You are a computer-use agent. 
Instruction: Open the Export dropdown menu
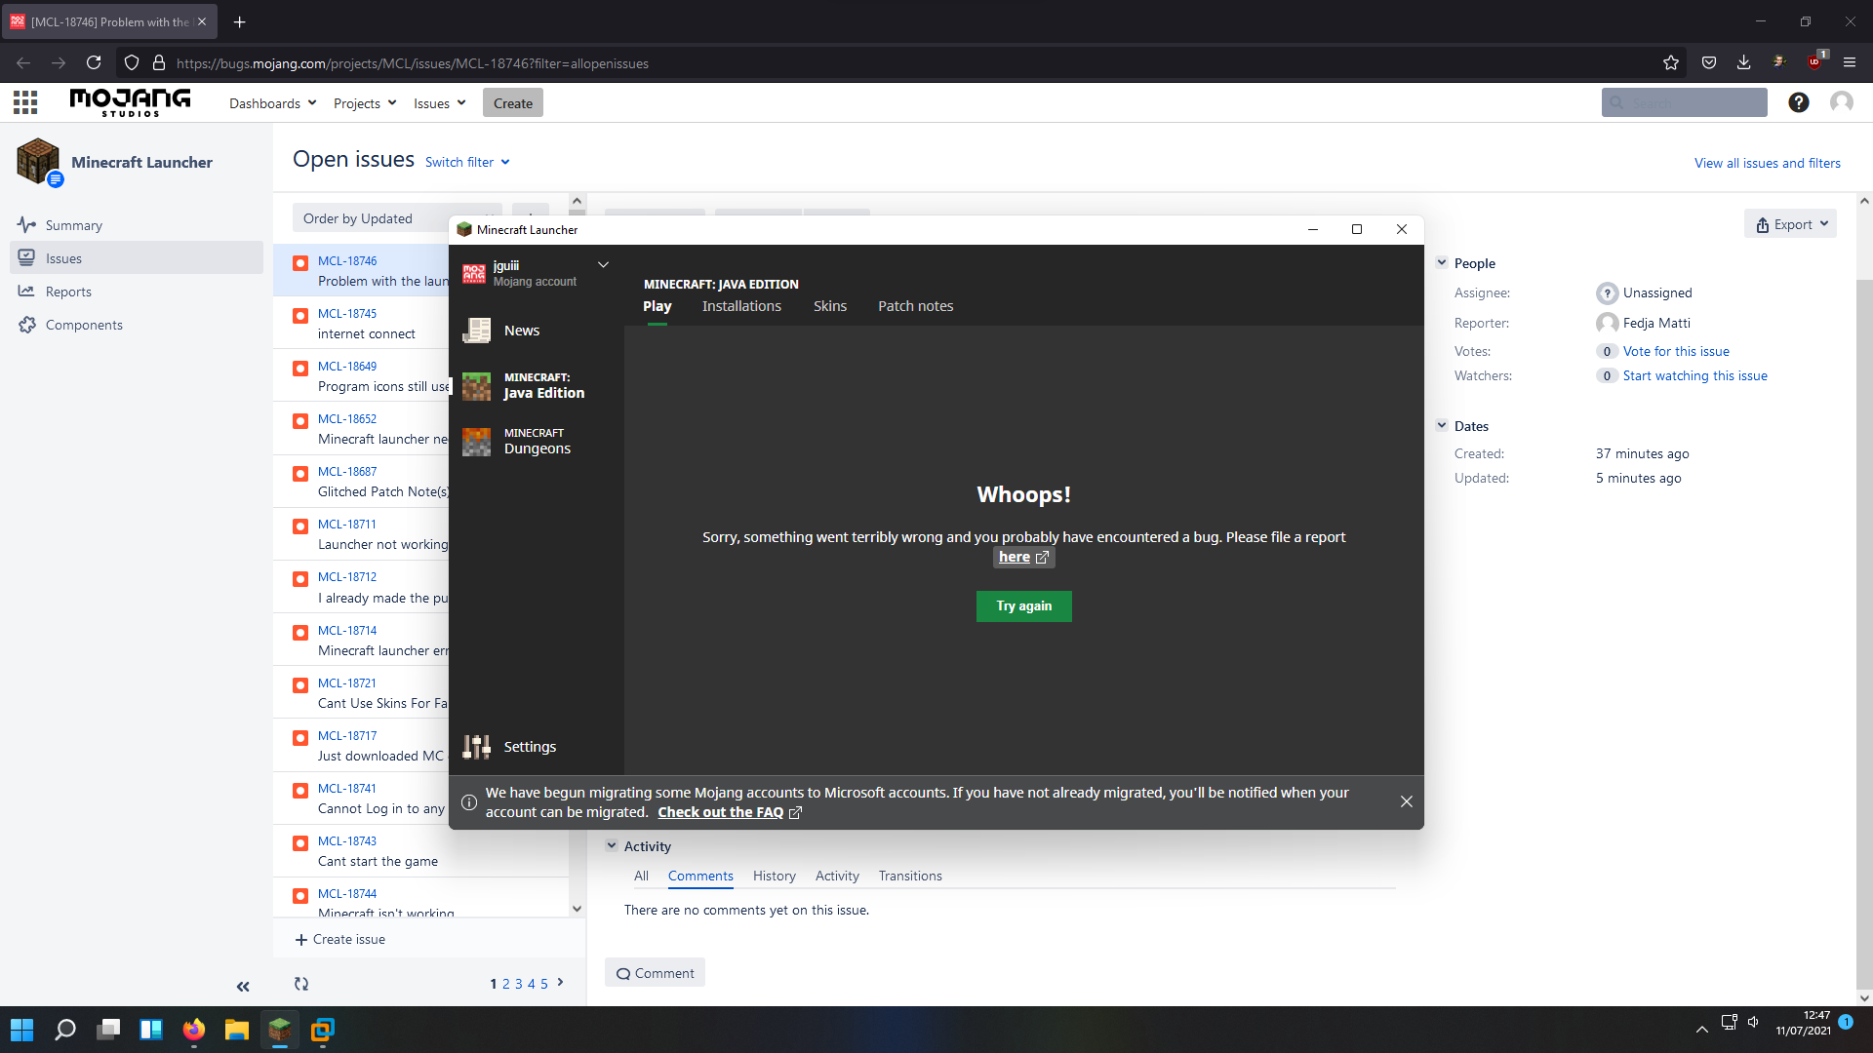(1790, 224)
